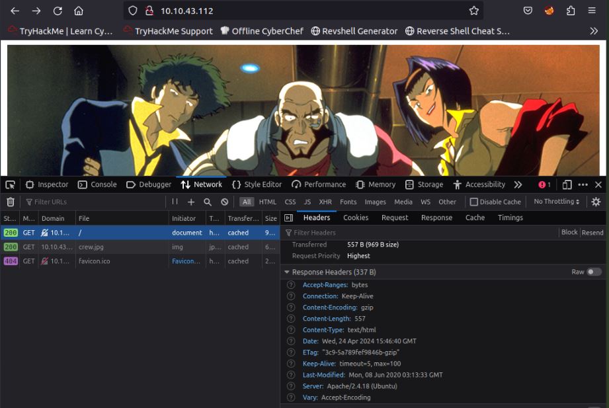Open the Style Editor tab

[257, 184]
